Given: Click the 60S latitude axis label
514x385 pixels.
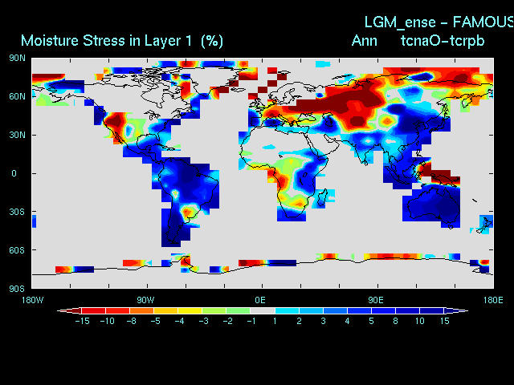Looking at the screenshot, I should click(x=17, y=250).
